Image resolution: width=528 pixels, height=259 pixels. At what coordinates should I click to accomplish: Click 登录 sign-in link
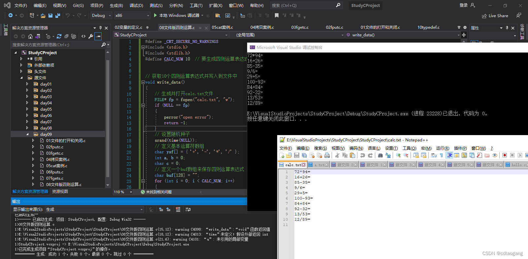(x=464, y=5)
